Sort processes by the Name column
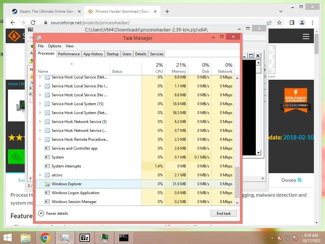Viewport: 325px width, 244px height. (73, 68)
